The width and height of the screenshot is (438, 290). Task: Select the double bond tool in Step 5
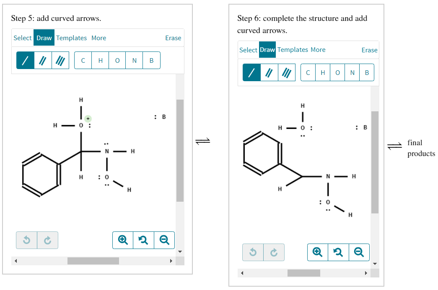[42, 60]
